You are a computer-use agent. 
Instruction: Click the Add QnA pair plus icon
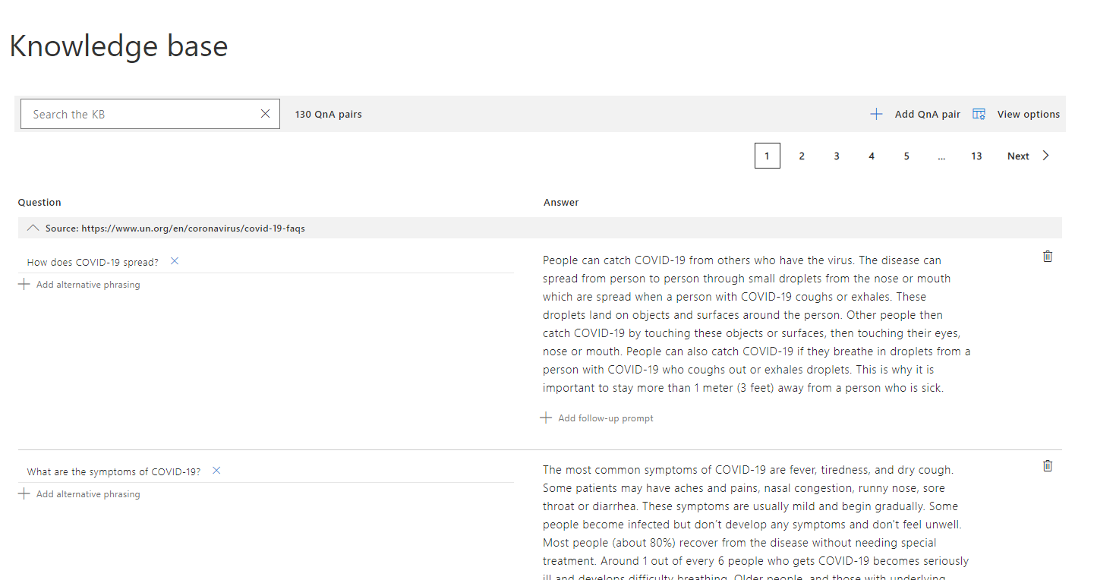876,113
